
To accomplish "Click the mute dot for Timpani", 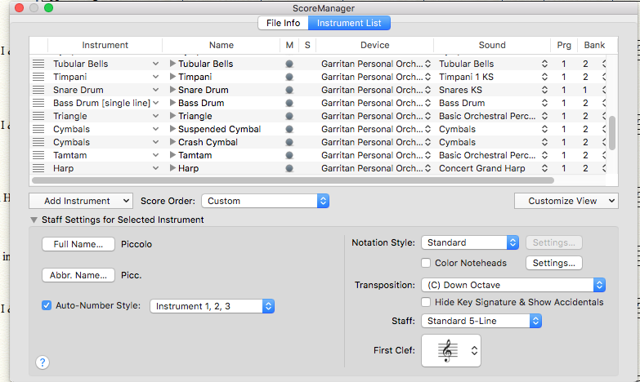I will pyautogui.click(x=289, y=77).
